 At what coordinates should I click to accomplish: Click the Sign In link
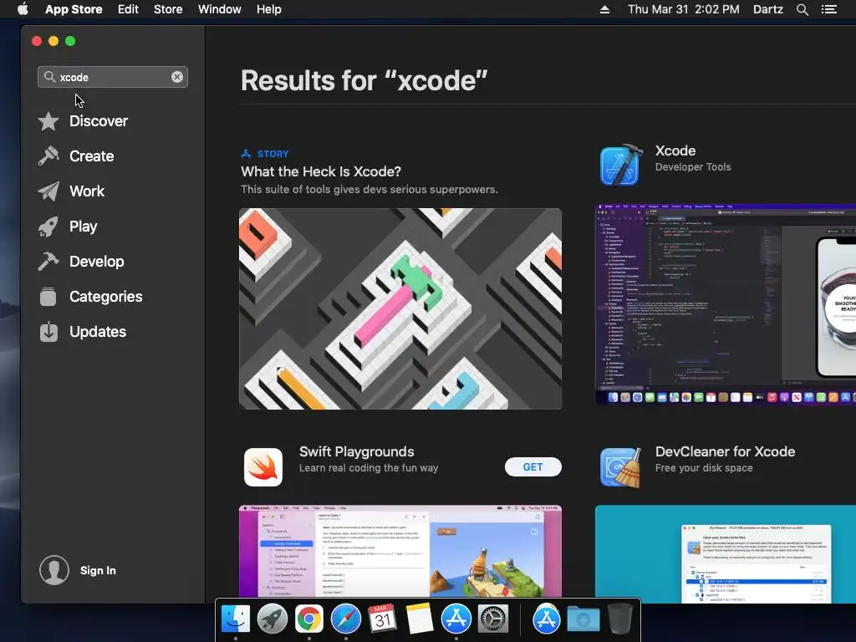(98, 570)
